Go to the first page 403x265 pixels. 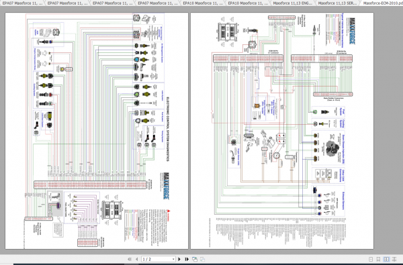point(129,259)
